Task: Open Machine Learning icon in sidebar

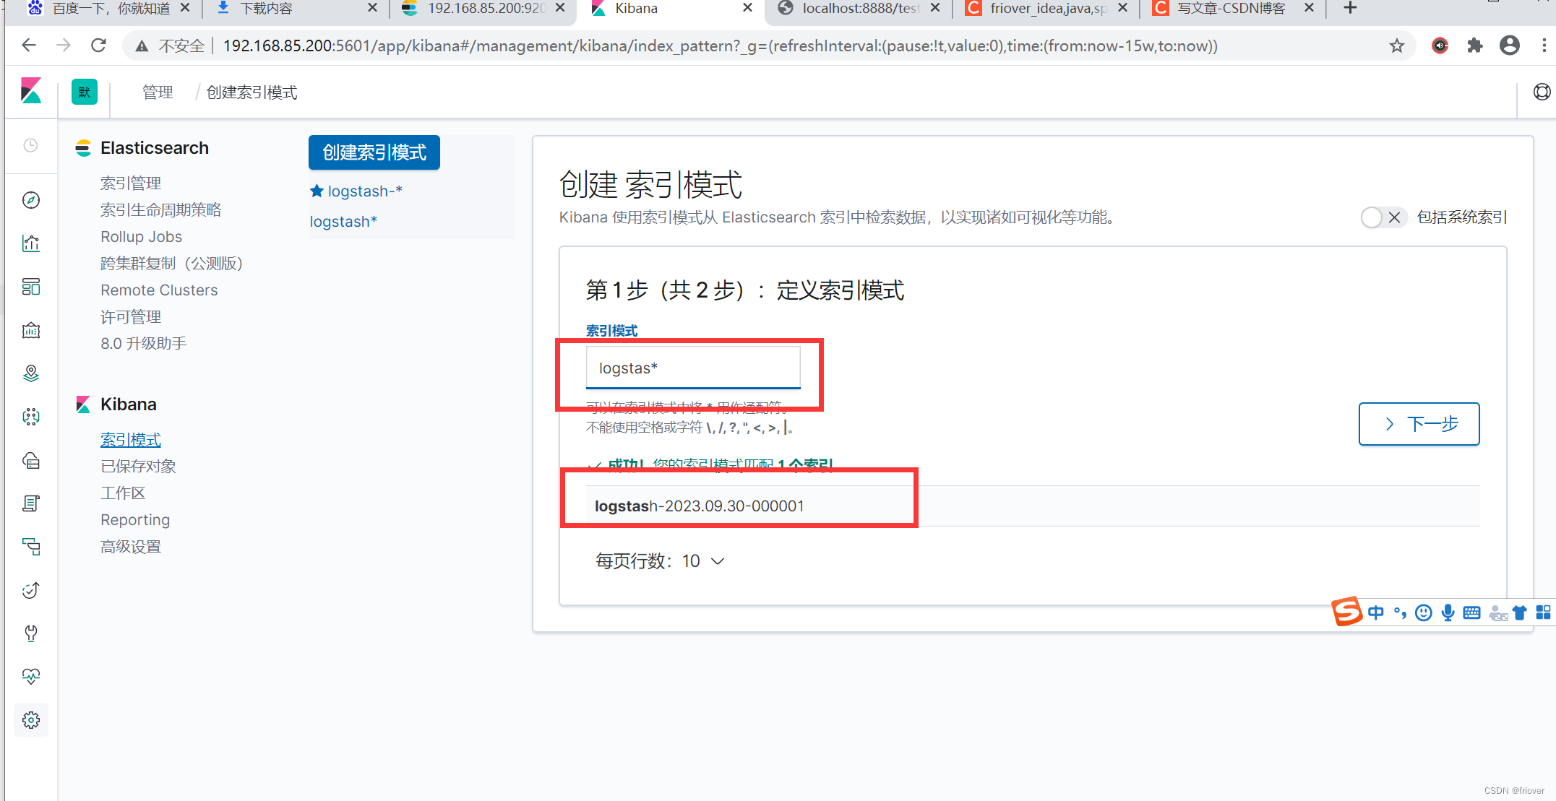Action: (31, 417)
